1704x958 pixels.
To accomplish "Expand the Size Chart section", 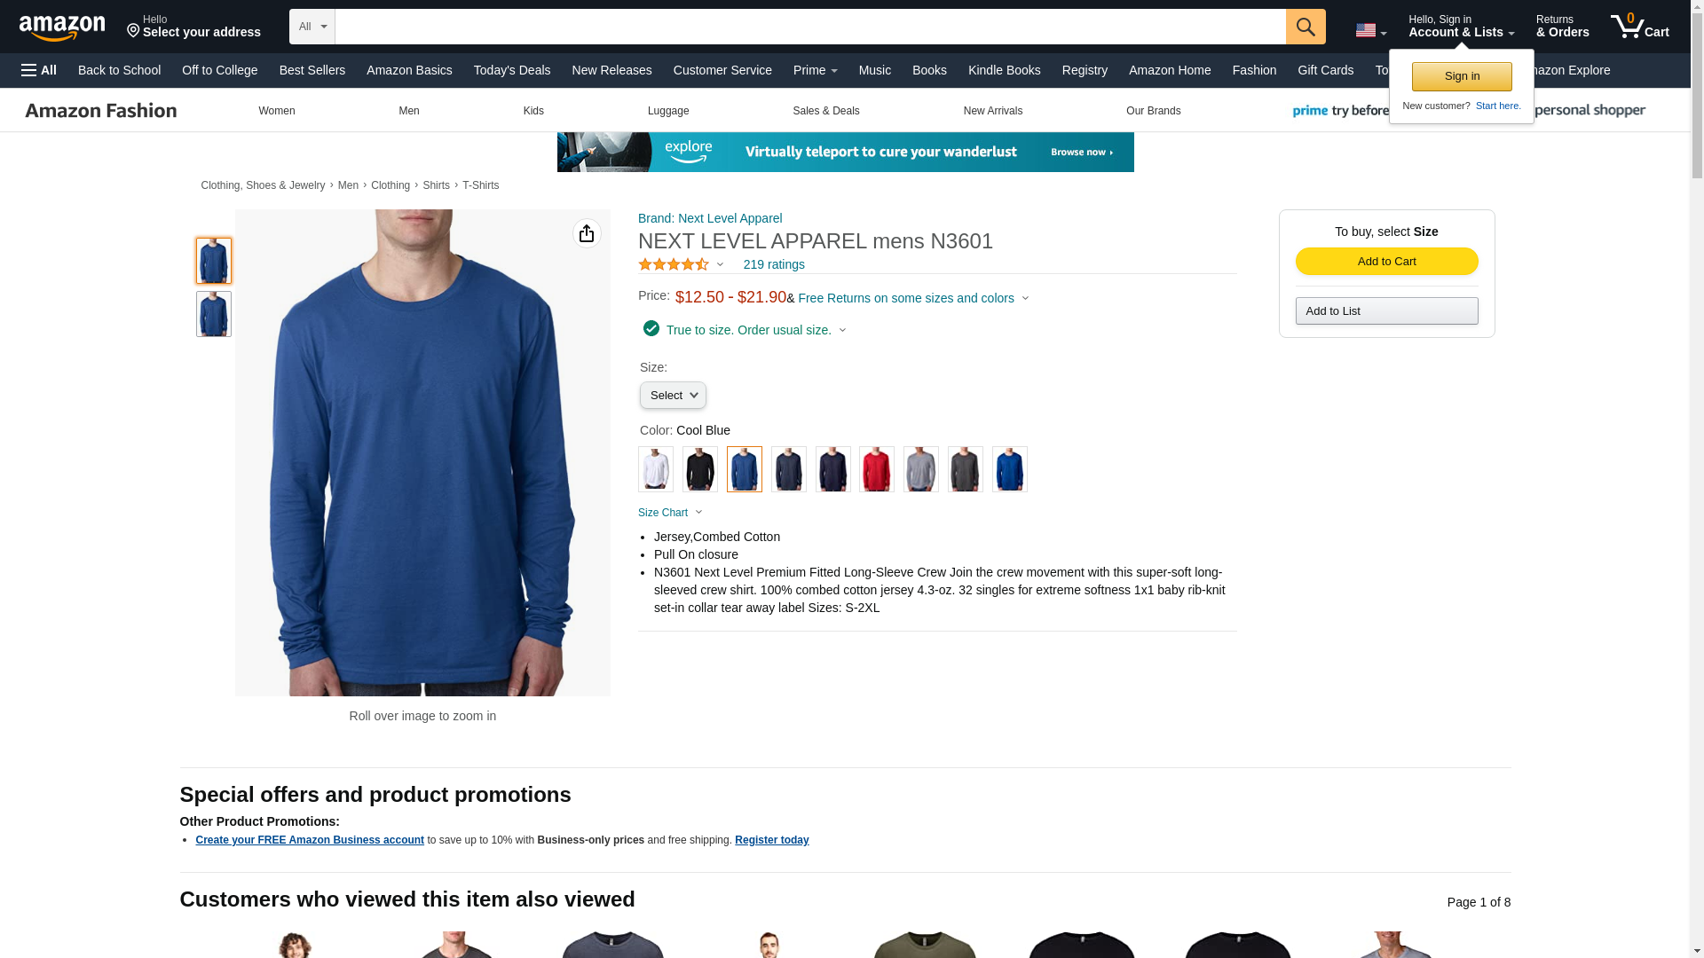I will (x=670, y=513).
